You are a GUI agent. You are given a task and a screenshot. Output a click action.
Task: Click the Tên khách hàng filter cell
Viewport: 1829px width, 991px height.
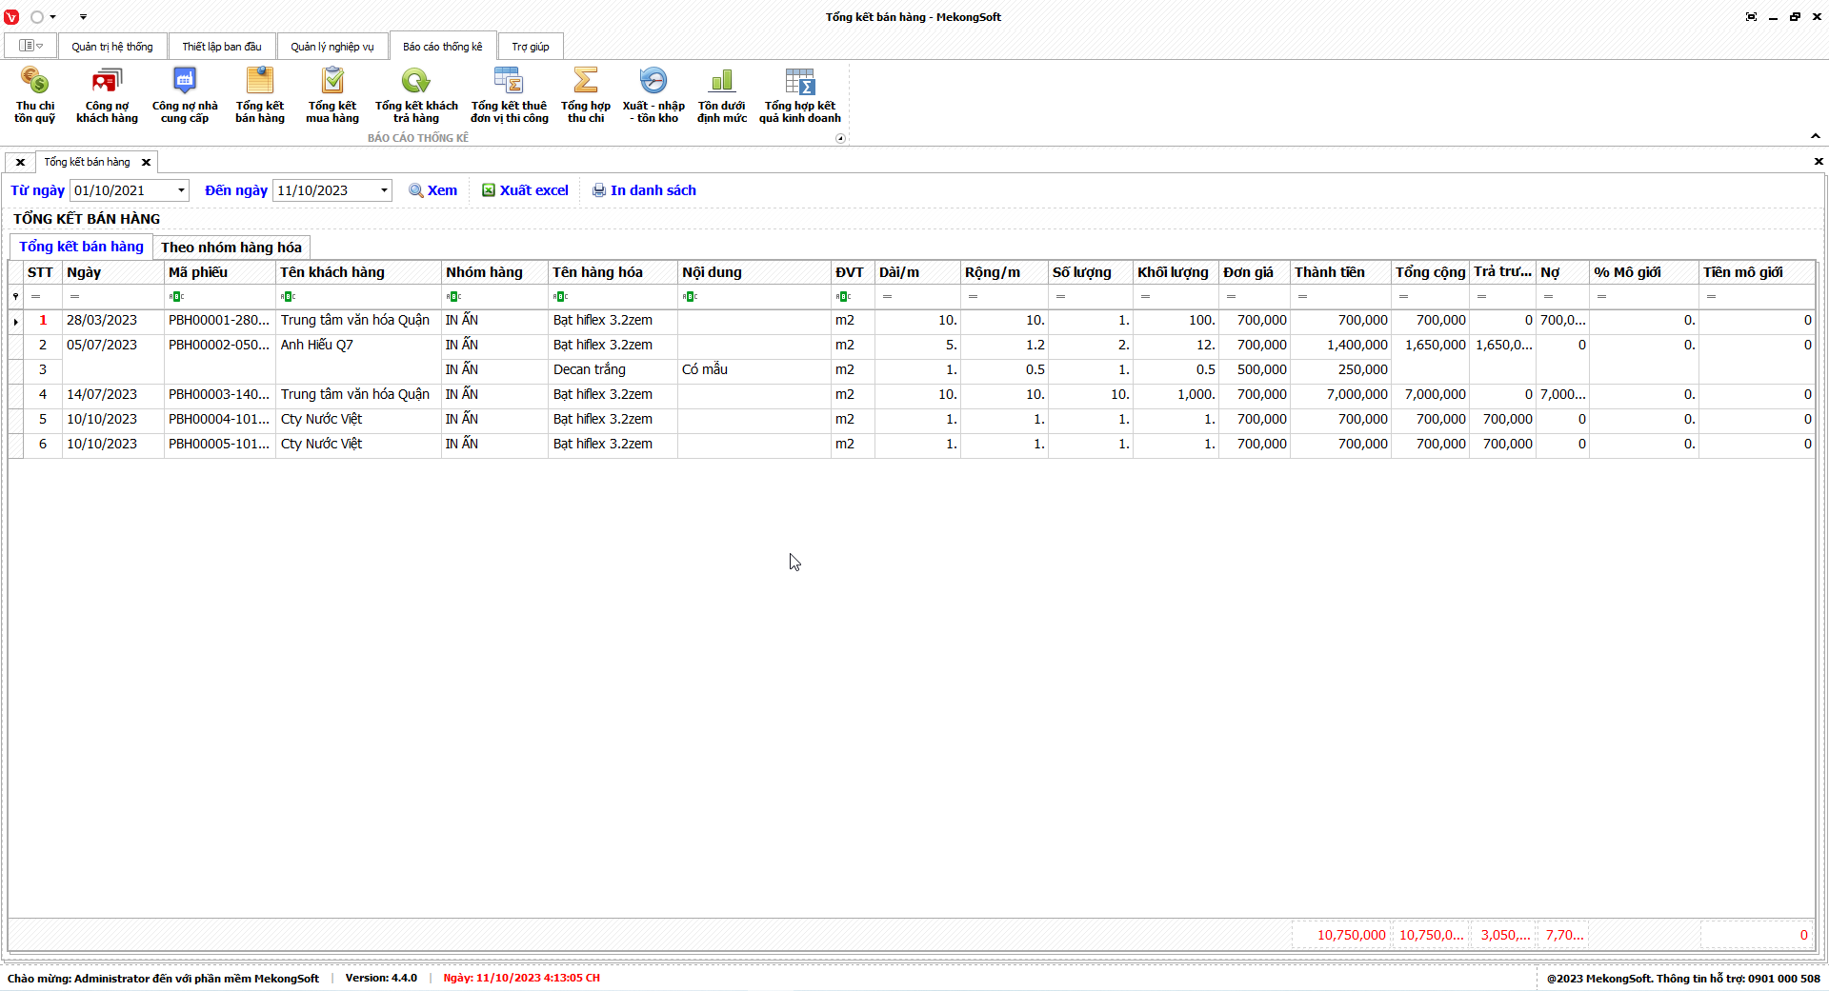tap(360, 297)
